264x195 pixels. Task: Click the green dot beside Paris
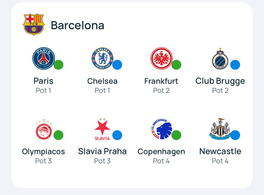pyautogui.click(x=58, y=65)
